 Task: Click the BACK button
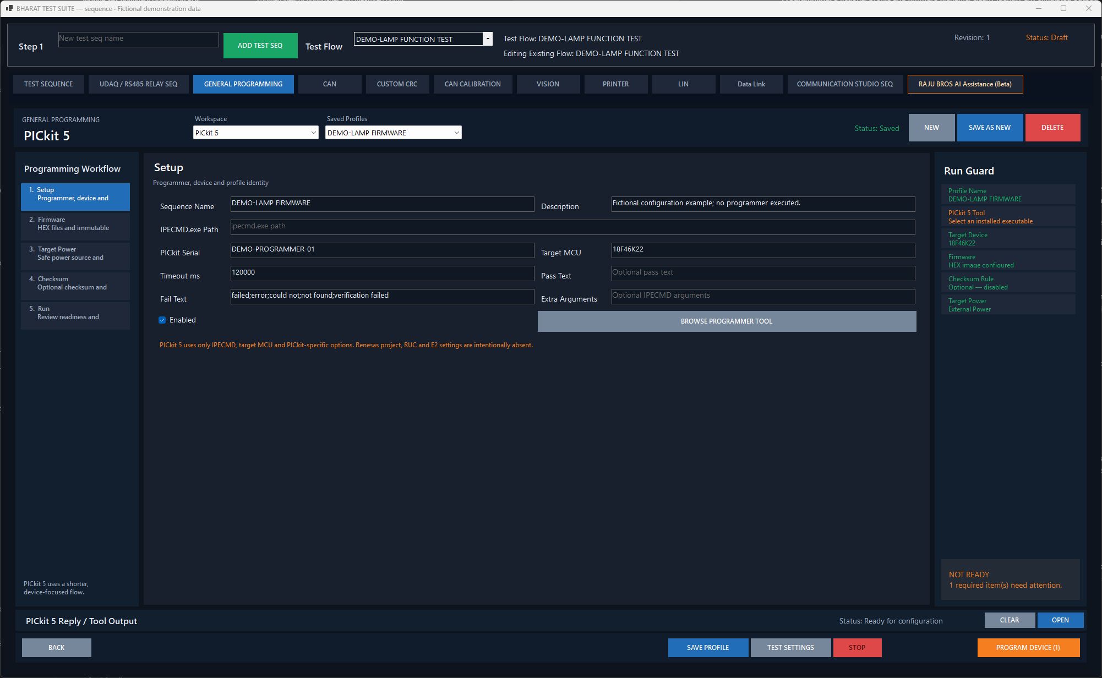tap(57, 648)
